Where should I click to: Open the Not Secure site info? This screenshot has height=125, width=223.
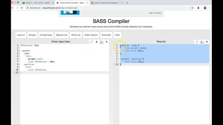[33, 8]
